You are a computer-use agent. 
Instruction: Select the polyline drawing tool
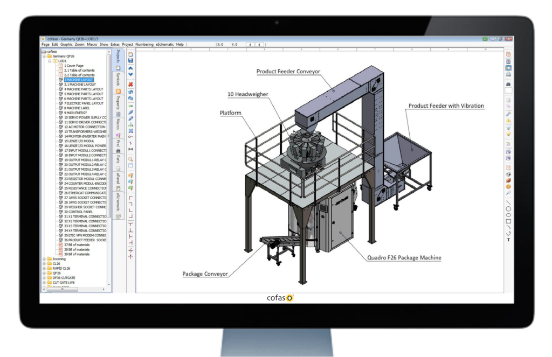click(508, 234)
